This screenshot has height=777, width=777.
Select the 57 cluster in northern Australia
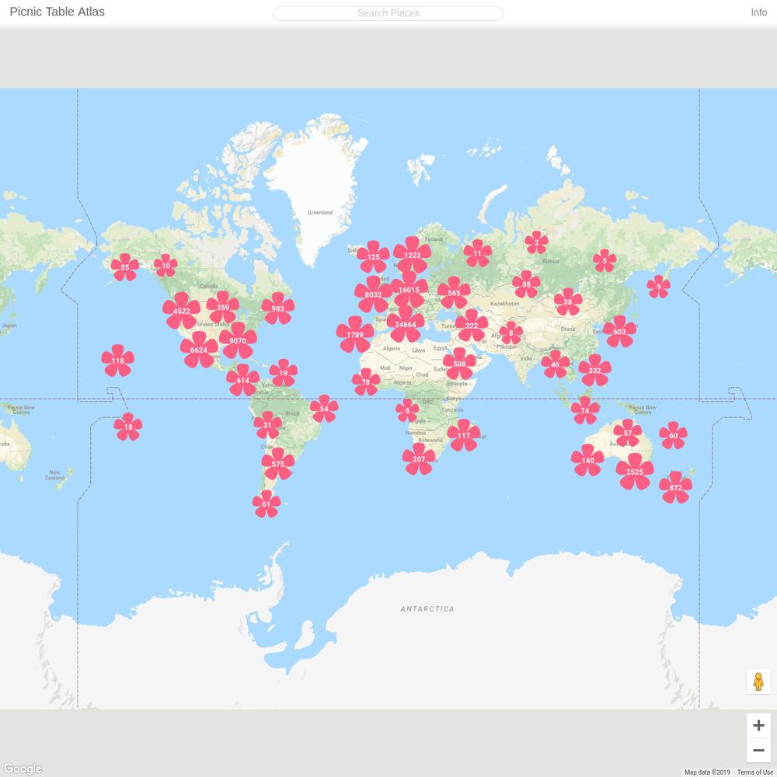click(x=628, y=433)
